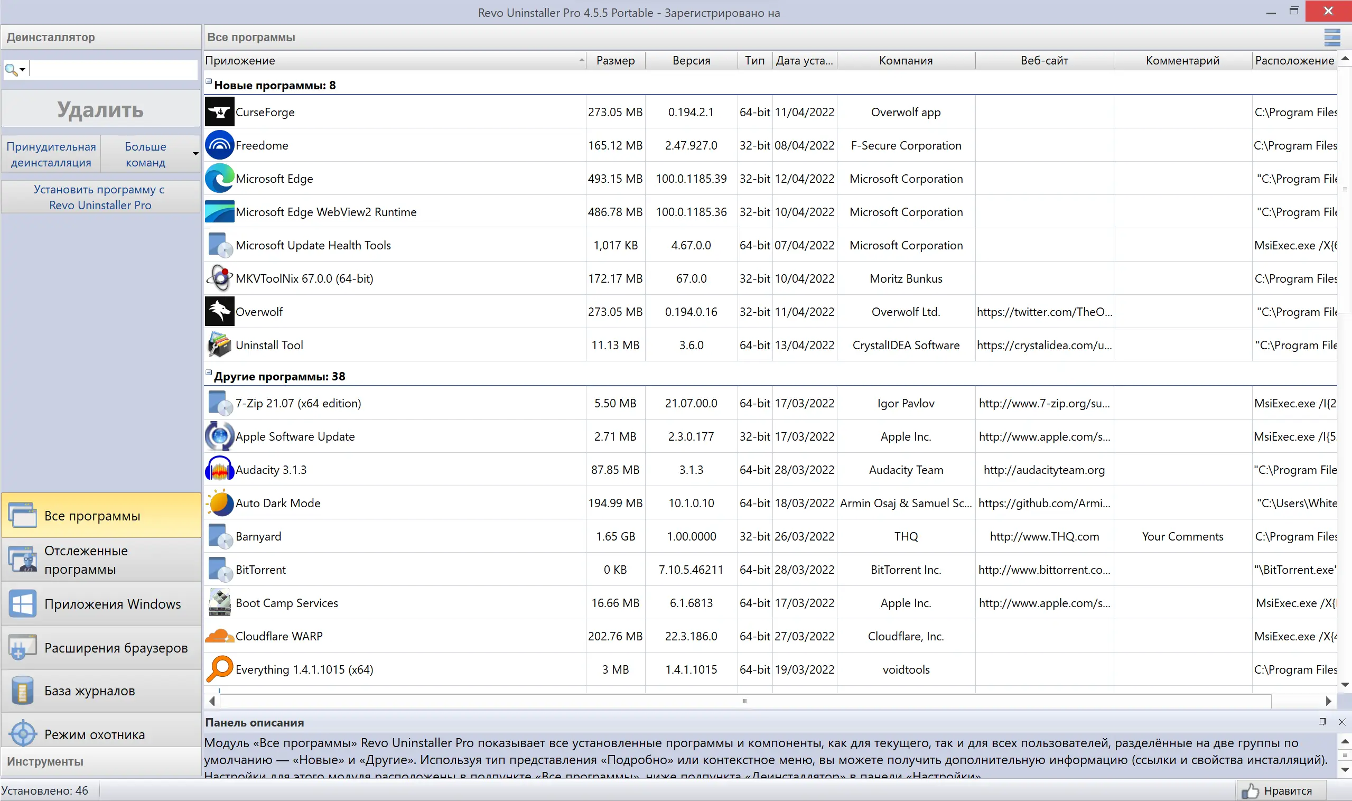Collapse the Другие программы group
The height and width of the screenshot is (801, 1352).
[x=209, y=373]
